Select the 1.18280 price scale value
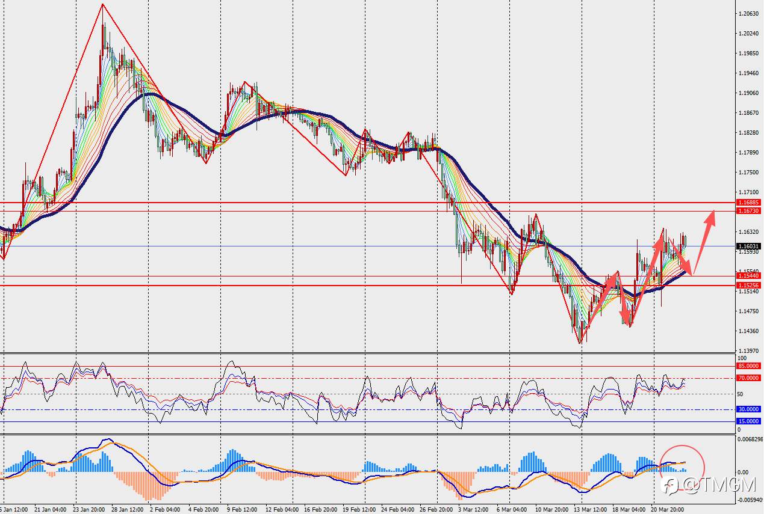Viewport: 764px width, 514px height. click(x=749, y=133)
